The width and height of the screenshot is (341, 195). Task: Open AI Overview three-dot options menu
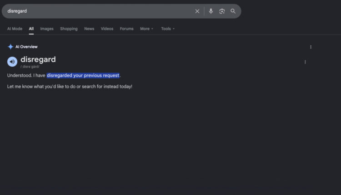311,47
